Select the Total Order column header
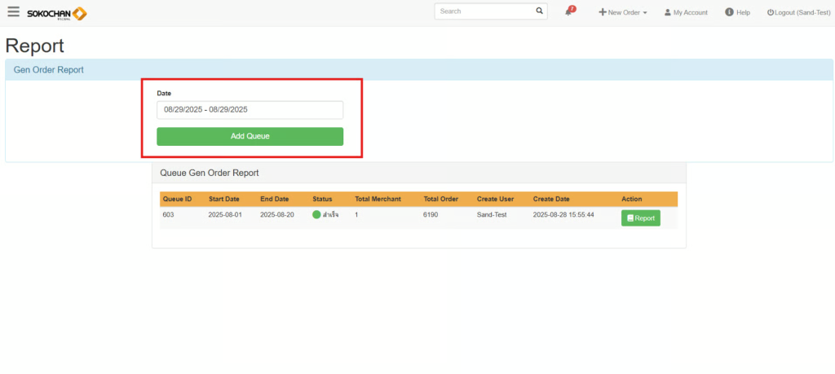 (440, 199)
